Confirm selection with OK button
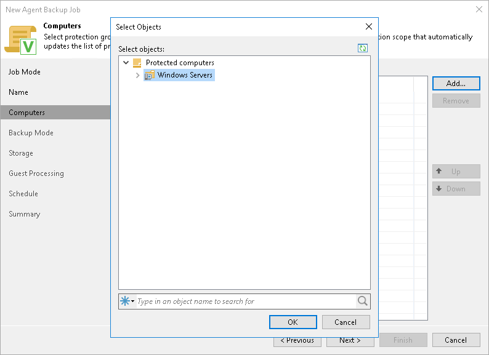The width and height of the screenshot is (489, 355). pyautogui.click(x=293, y=322)
